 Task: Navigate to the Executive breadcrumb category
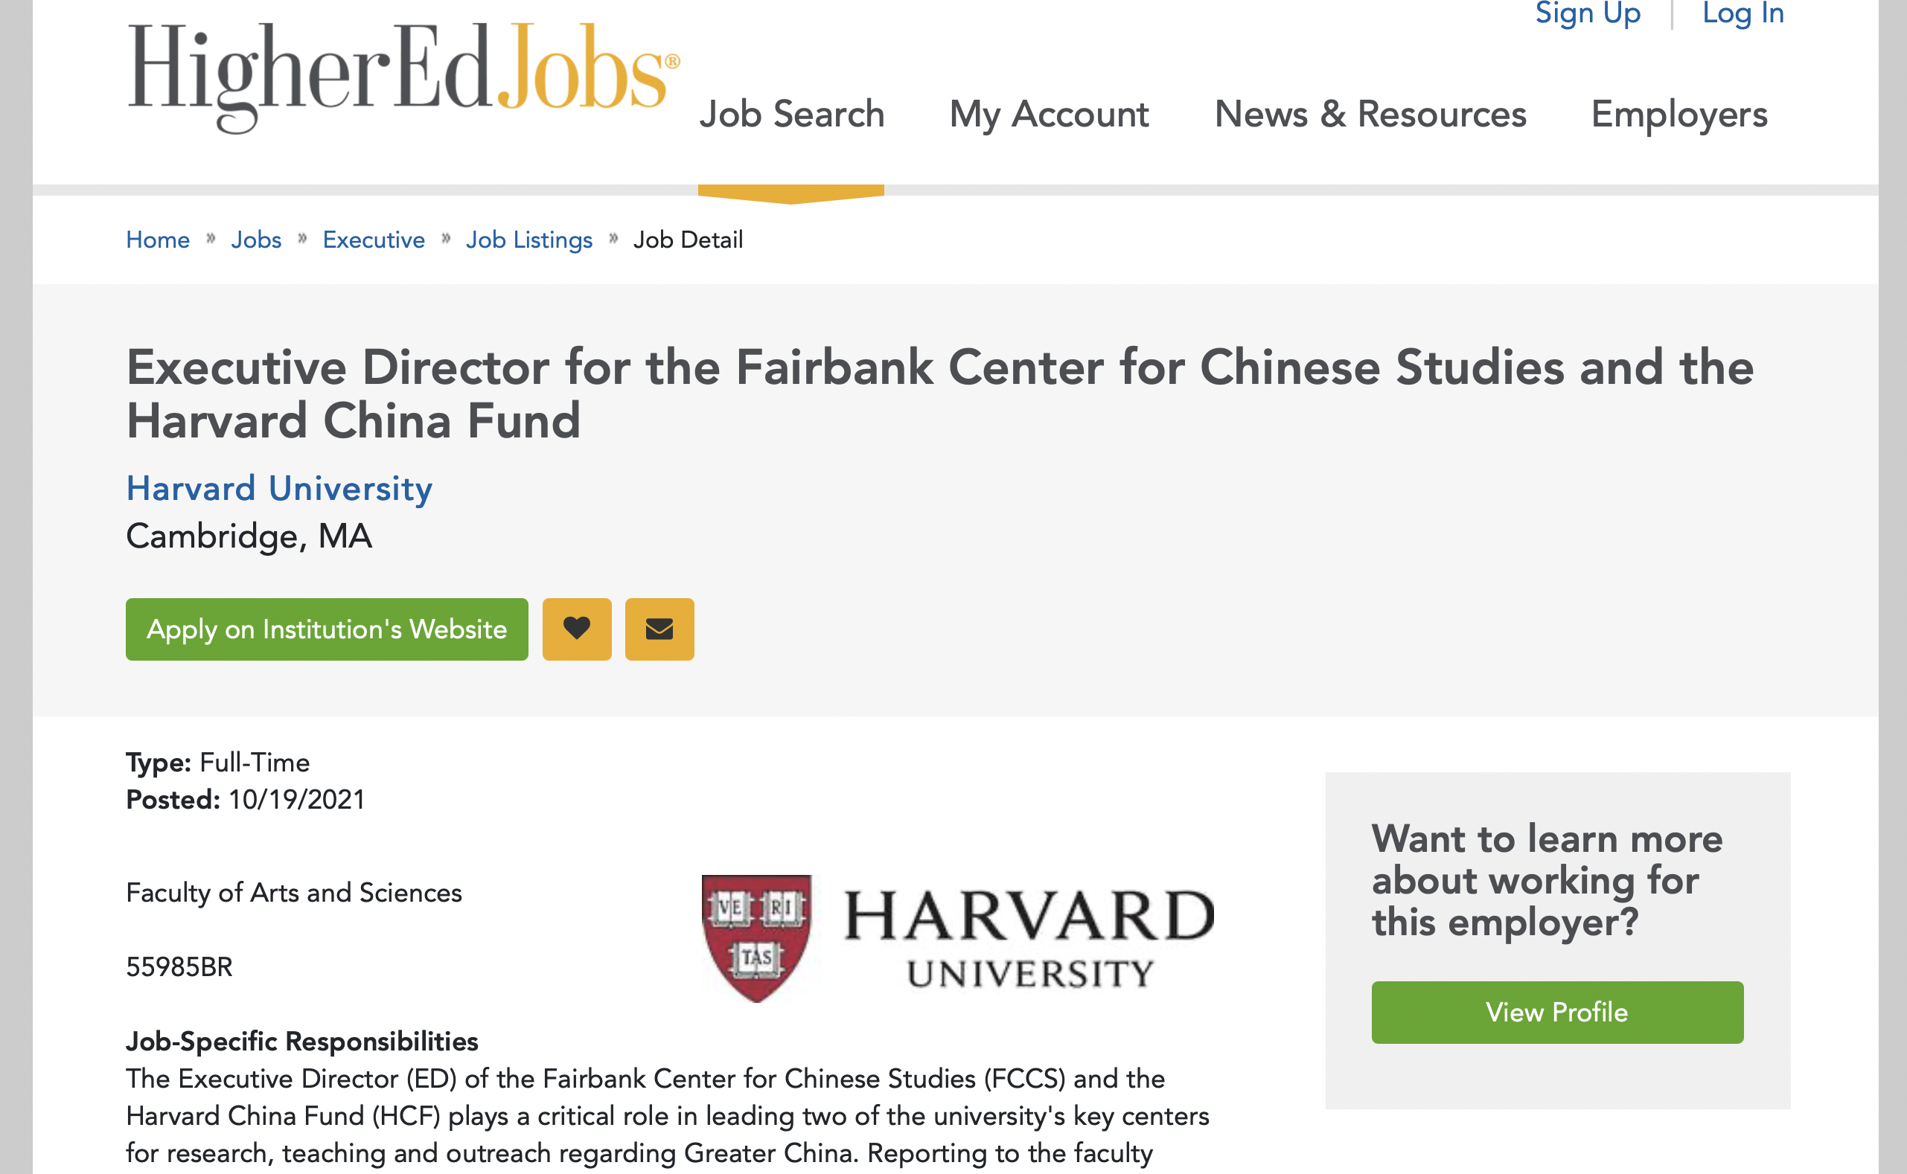click(374, 240)
